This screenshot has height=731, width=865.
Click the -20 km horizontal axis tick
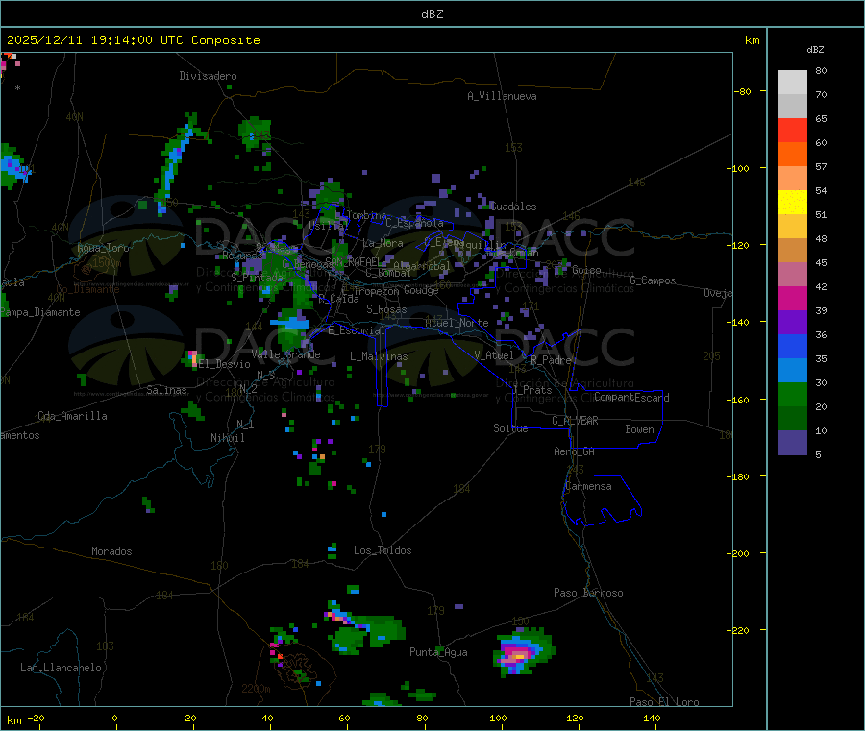[x=36, y=719]
